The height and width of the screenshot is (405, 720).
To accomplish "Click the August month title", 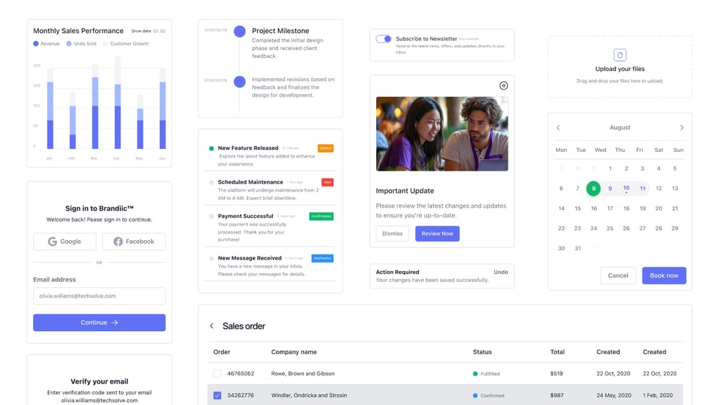I will [x=620, y=128].
